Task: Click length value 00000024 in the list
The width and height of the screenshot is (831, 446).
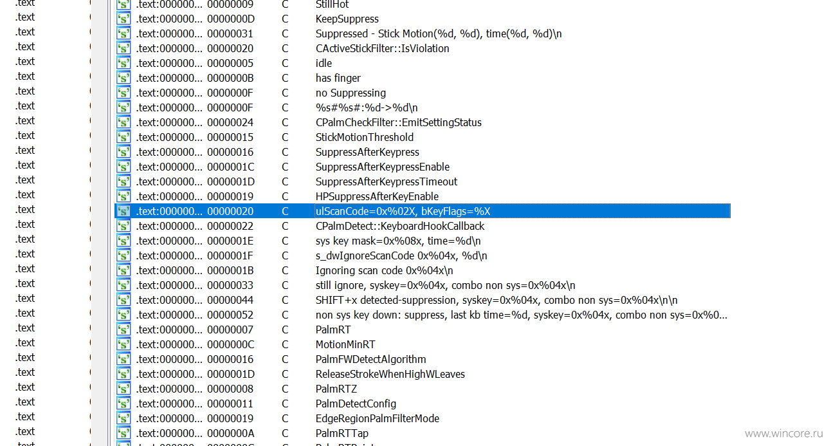Action: tap(230, 122)
